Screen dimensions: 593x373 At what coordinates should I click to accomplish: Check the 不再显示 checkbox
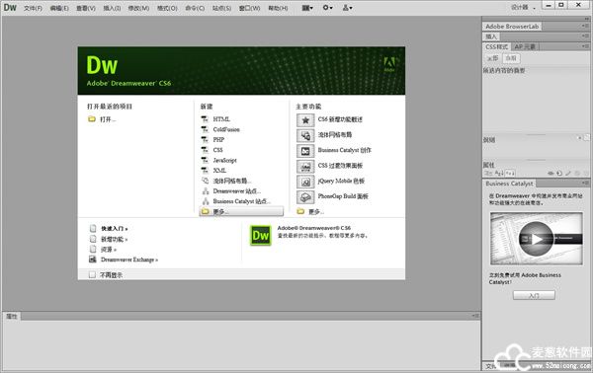pos(92,275)
